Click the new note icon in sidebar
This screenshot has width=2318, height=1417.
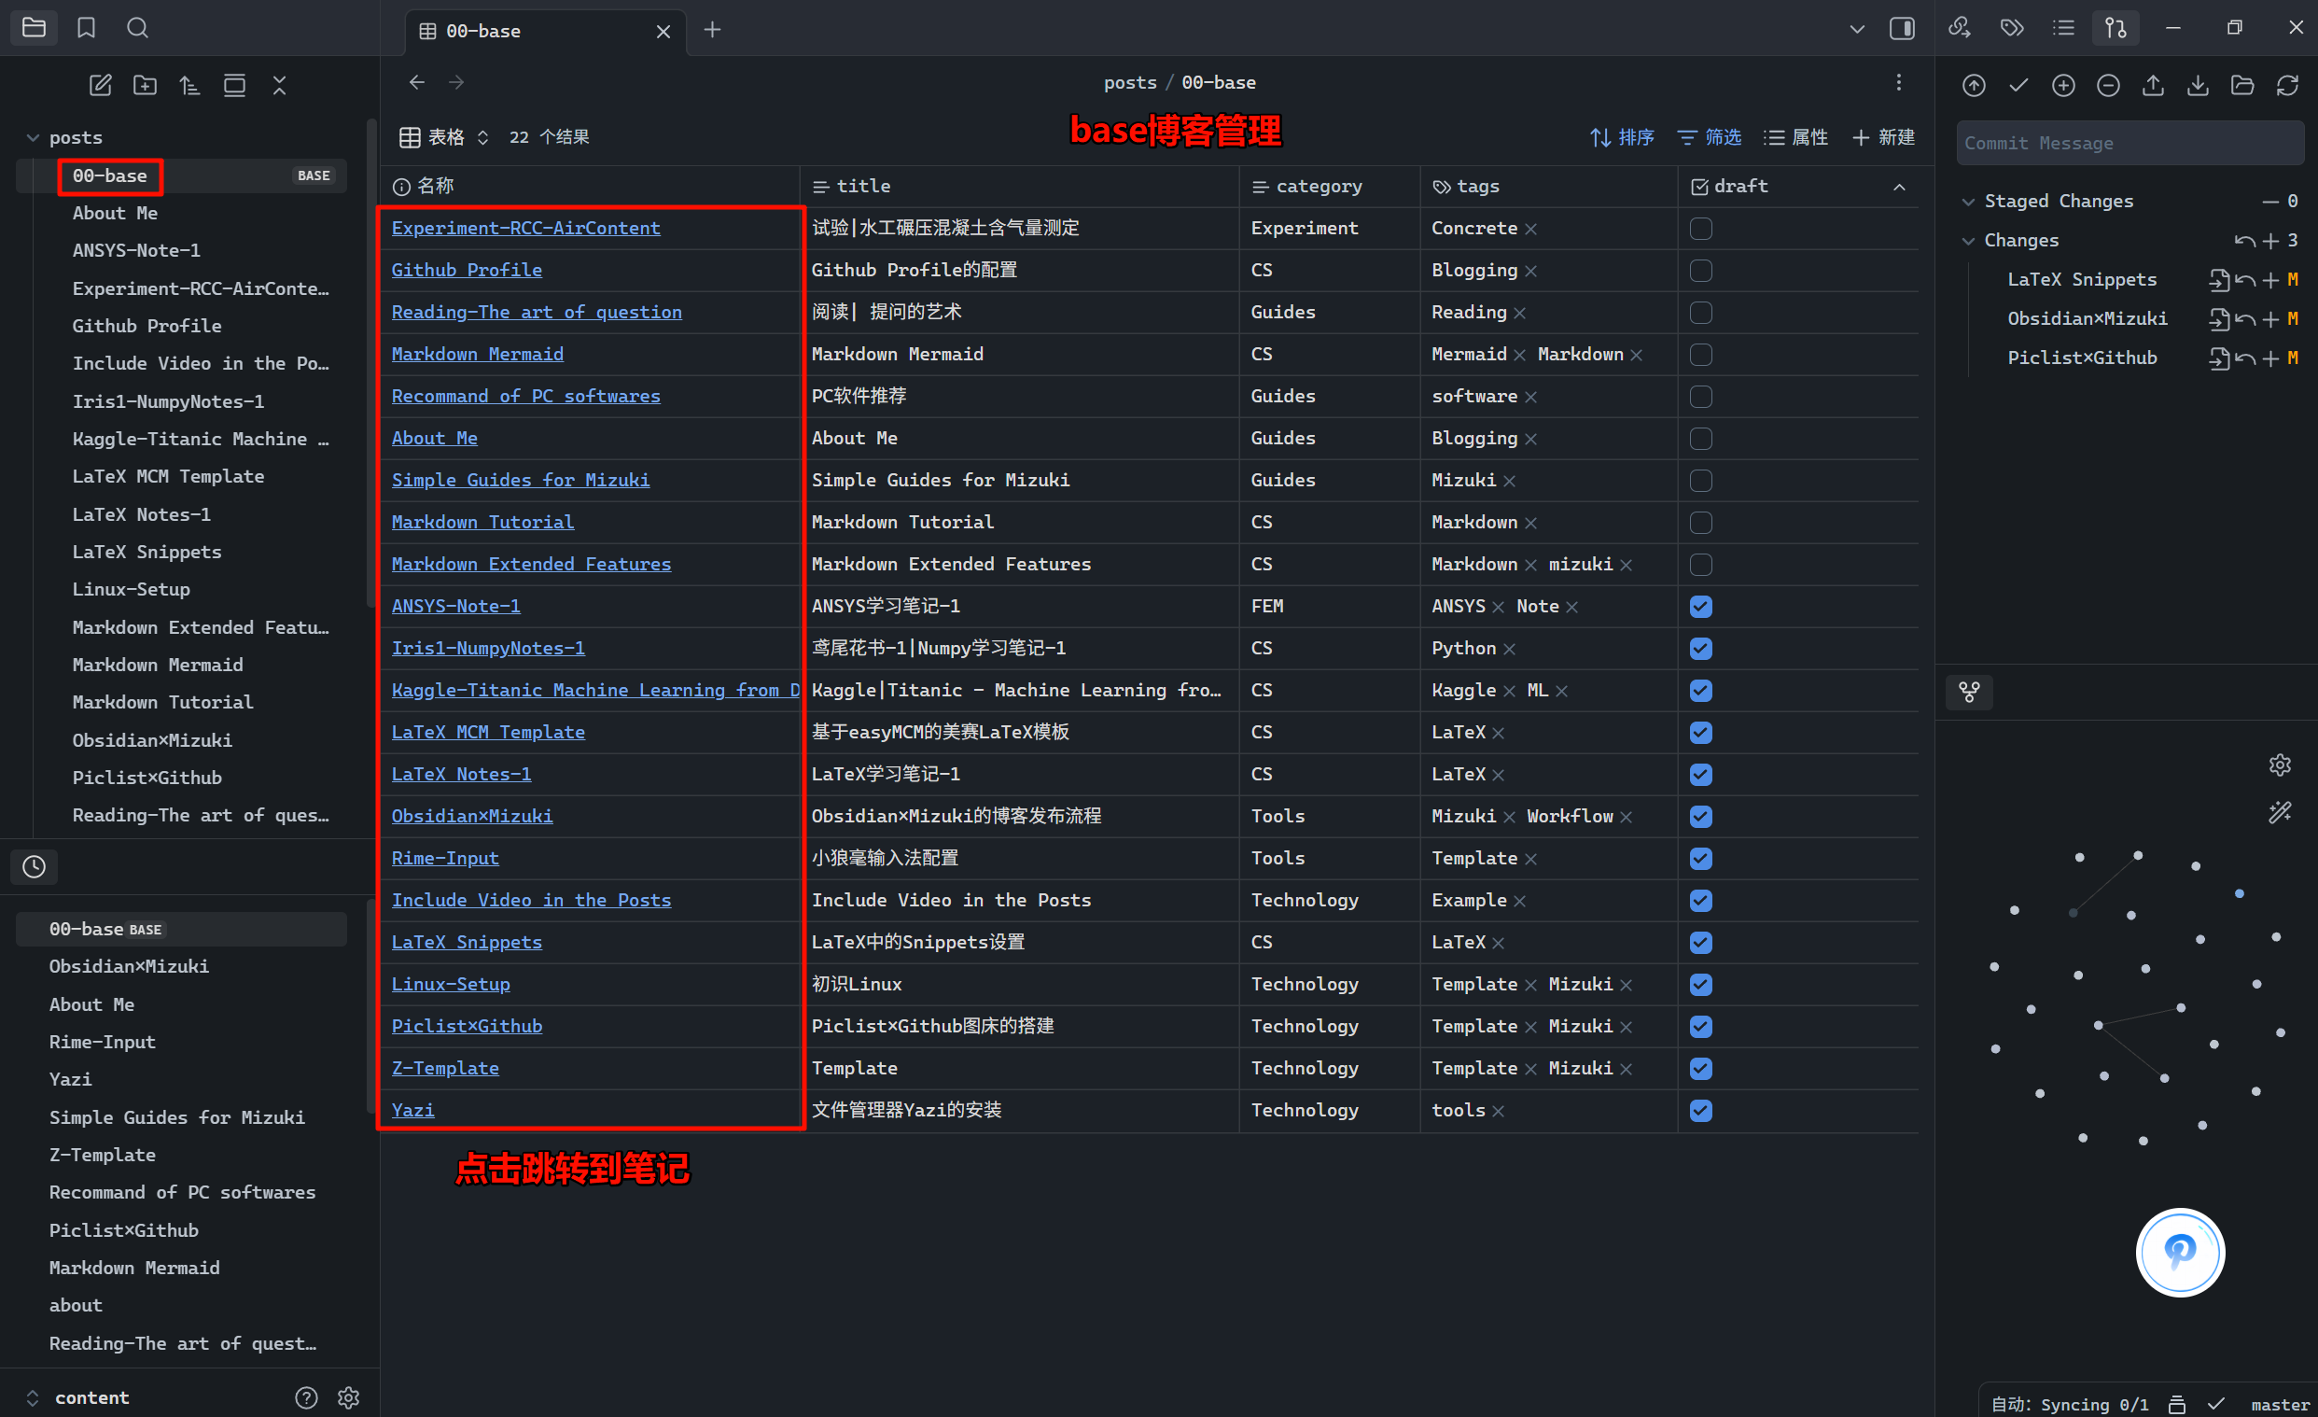click(100, 86)
